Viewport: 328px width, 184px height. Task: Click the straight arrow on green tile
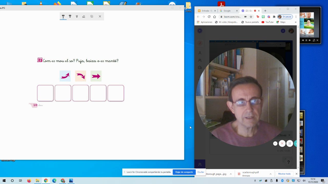(x=96, y=76)
